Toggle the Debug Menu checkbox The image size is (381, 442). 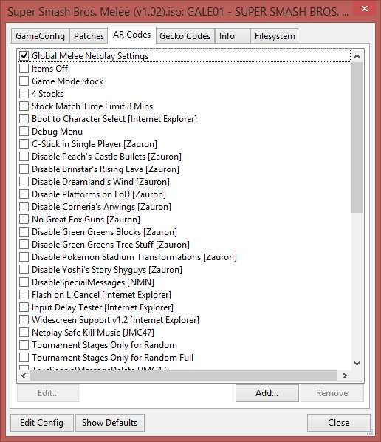coord(24,131)
